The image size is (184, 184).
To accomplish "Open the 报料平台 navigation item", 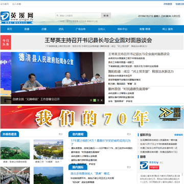I will (x=122, y=29).
